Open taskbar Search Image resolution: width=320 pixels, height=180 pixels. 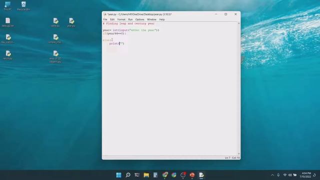pos(128,175)
